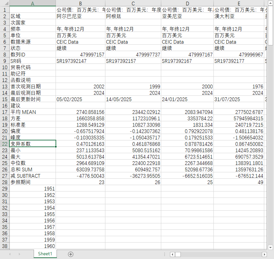Select the 阿根廷 cell
The height and width of the screenshot is (259, 274).
point(133,16)
